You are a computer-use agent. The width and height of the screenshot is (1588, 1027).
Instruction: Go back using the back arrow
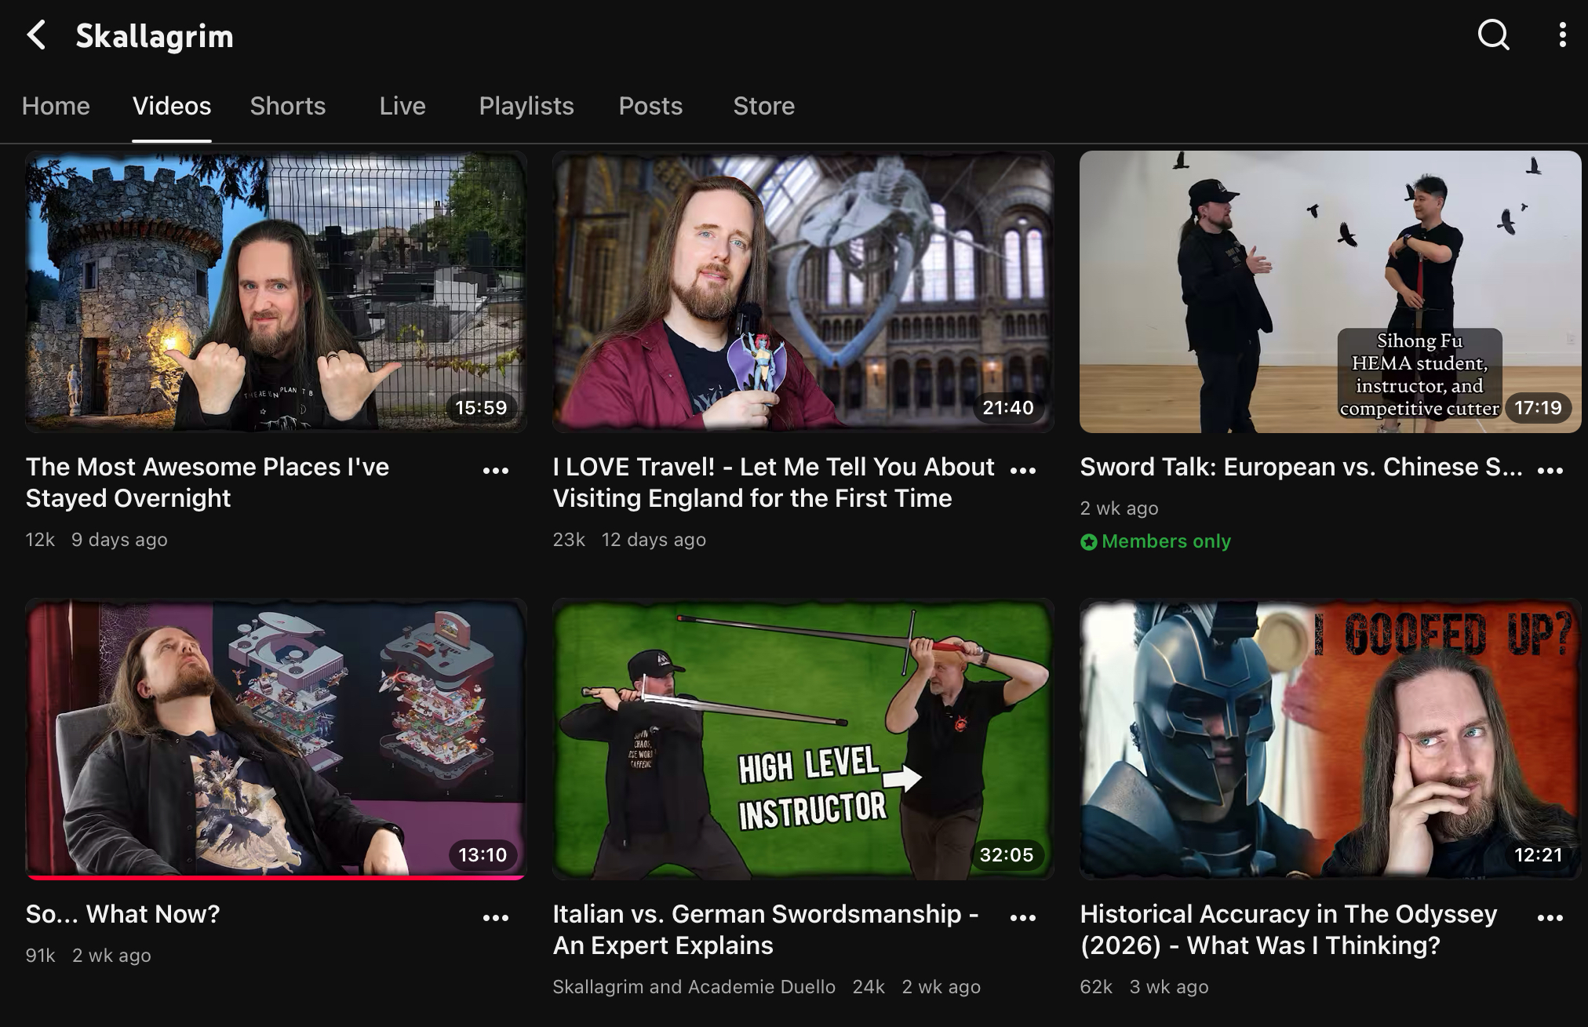pos(36,35)
